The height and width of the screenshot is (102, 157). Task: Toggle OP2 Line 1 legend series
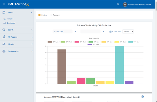tap(94, 42)
